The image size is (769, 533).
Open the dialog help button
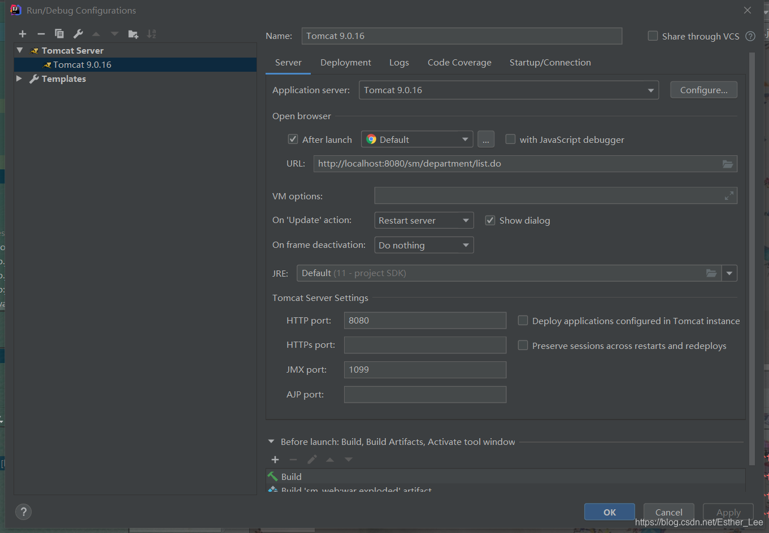coord(23,512)
